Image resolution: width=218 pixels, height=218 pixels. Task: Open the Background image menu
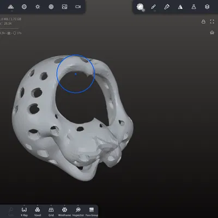(x=64, y=7)
